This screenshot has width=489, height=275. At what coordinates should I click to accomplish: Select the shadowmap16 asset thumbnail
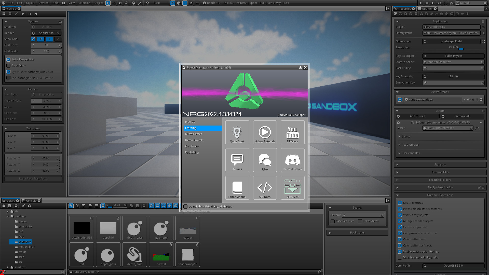188,255
